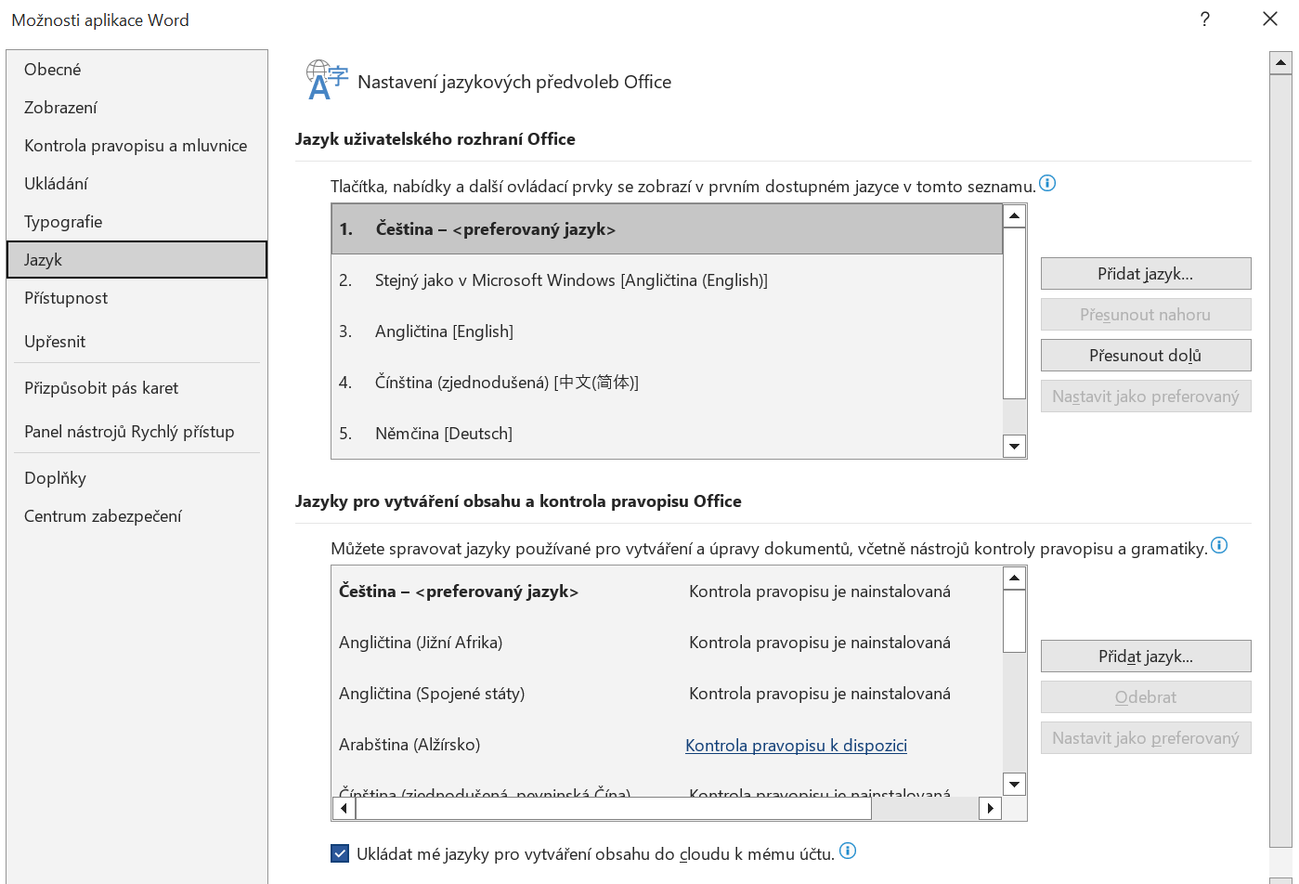
Task: Open Centrum zabezpečení settings
Action: 103,516
